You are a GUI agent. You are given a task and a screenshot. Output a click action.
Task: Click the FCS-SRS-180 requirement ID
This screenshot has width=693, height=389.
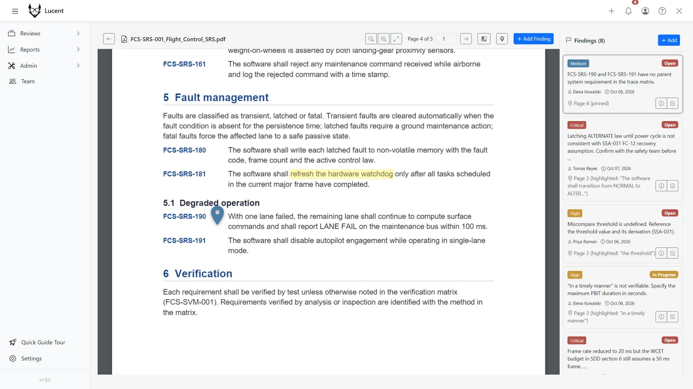pos(185,150)
